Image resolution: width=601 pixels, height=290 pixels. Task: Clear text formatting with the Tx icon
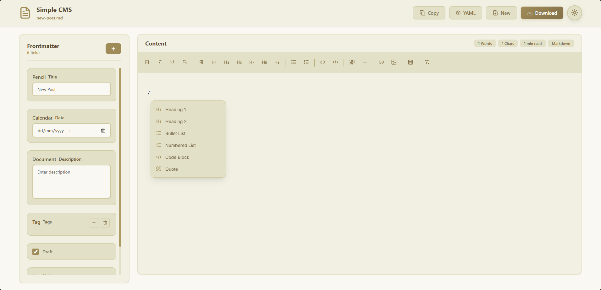click(427, 62)
